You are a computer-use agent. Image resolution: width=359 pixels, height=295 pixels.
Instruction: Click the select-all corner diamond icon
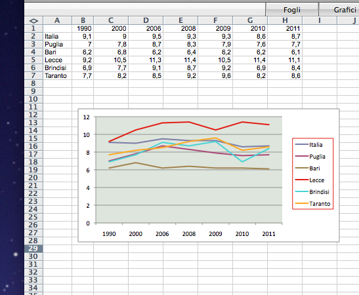point(33,21)
